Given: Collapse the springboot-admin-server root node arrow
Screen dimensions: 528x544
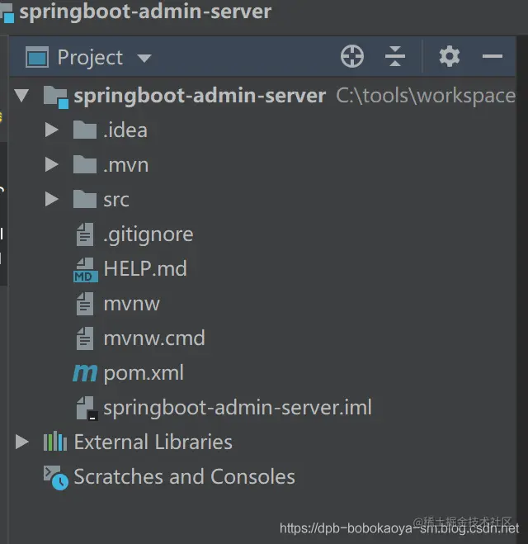Looking at the screenshot, I should click(21, 96).
